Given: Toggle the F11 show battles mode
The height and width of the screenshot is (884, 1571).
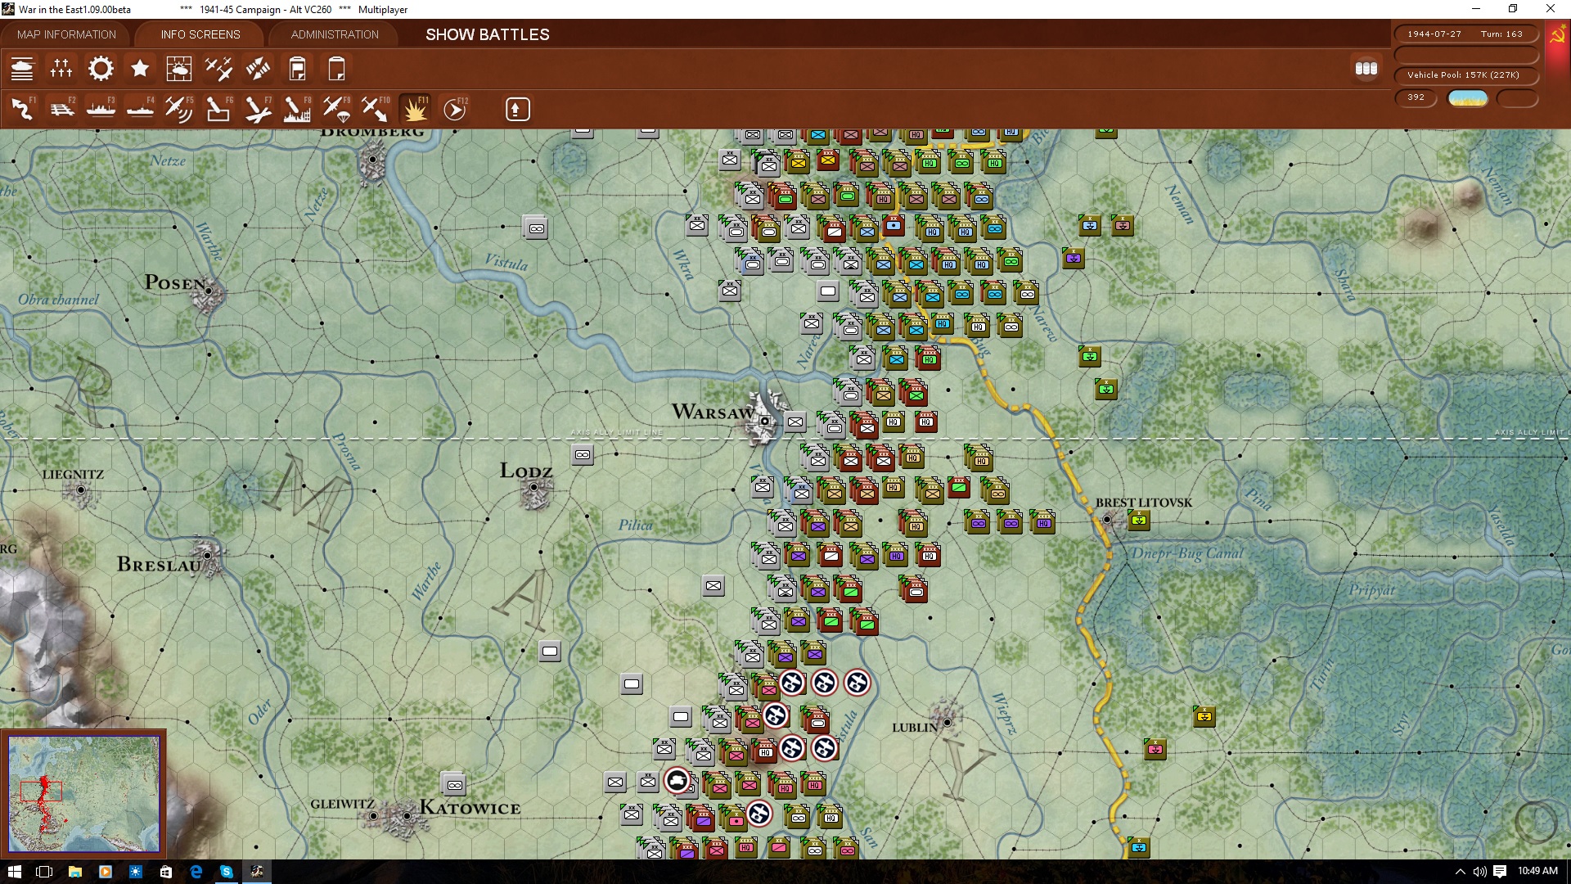Looking at the screenshot, I should (x=415, y=109).
